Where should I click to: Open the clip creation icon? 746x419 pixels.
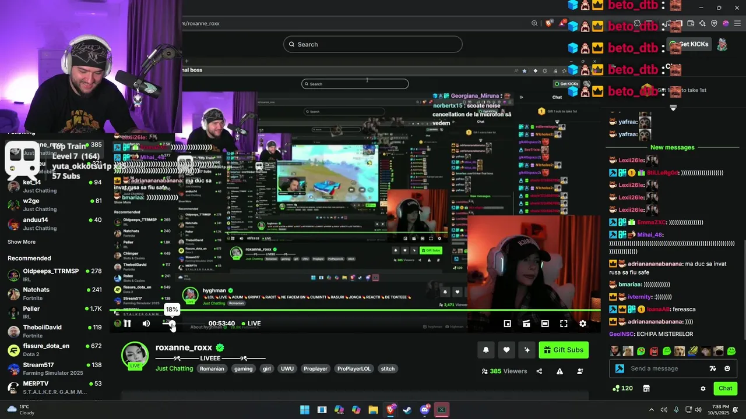coord(526,324)
